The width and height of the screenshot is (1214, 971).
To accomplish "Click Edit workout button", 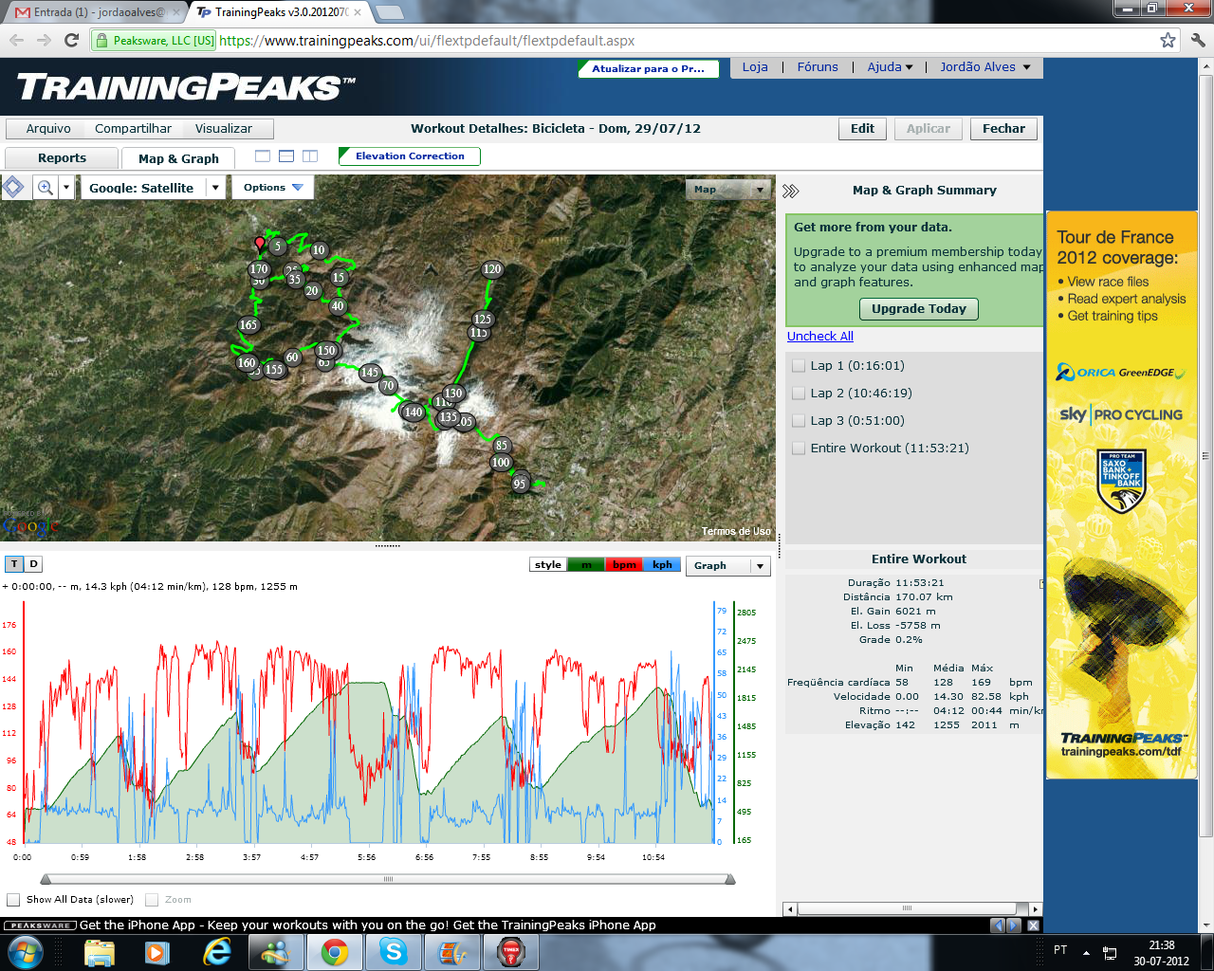I will 862,129.
